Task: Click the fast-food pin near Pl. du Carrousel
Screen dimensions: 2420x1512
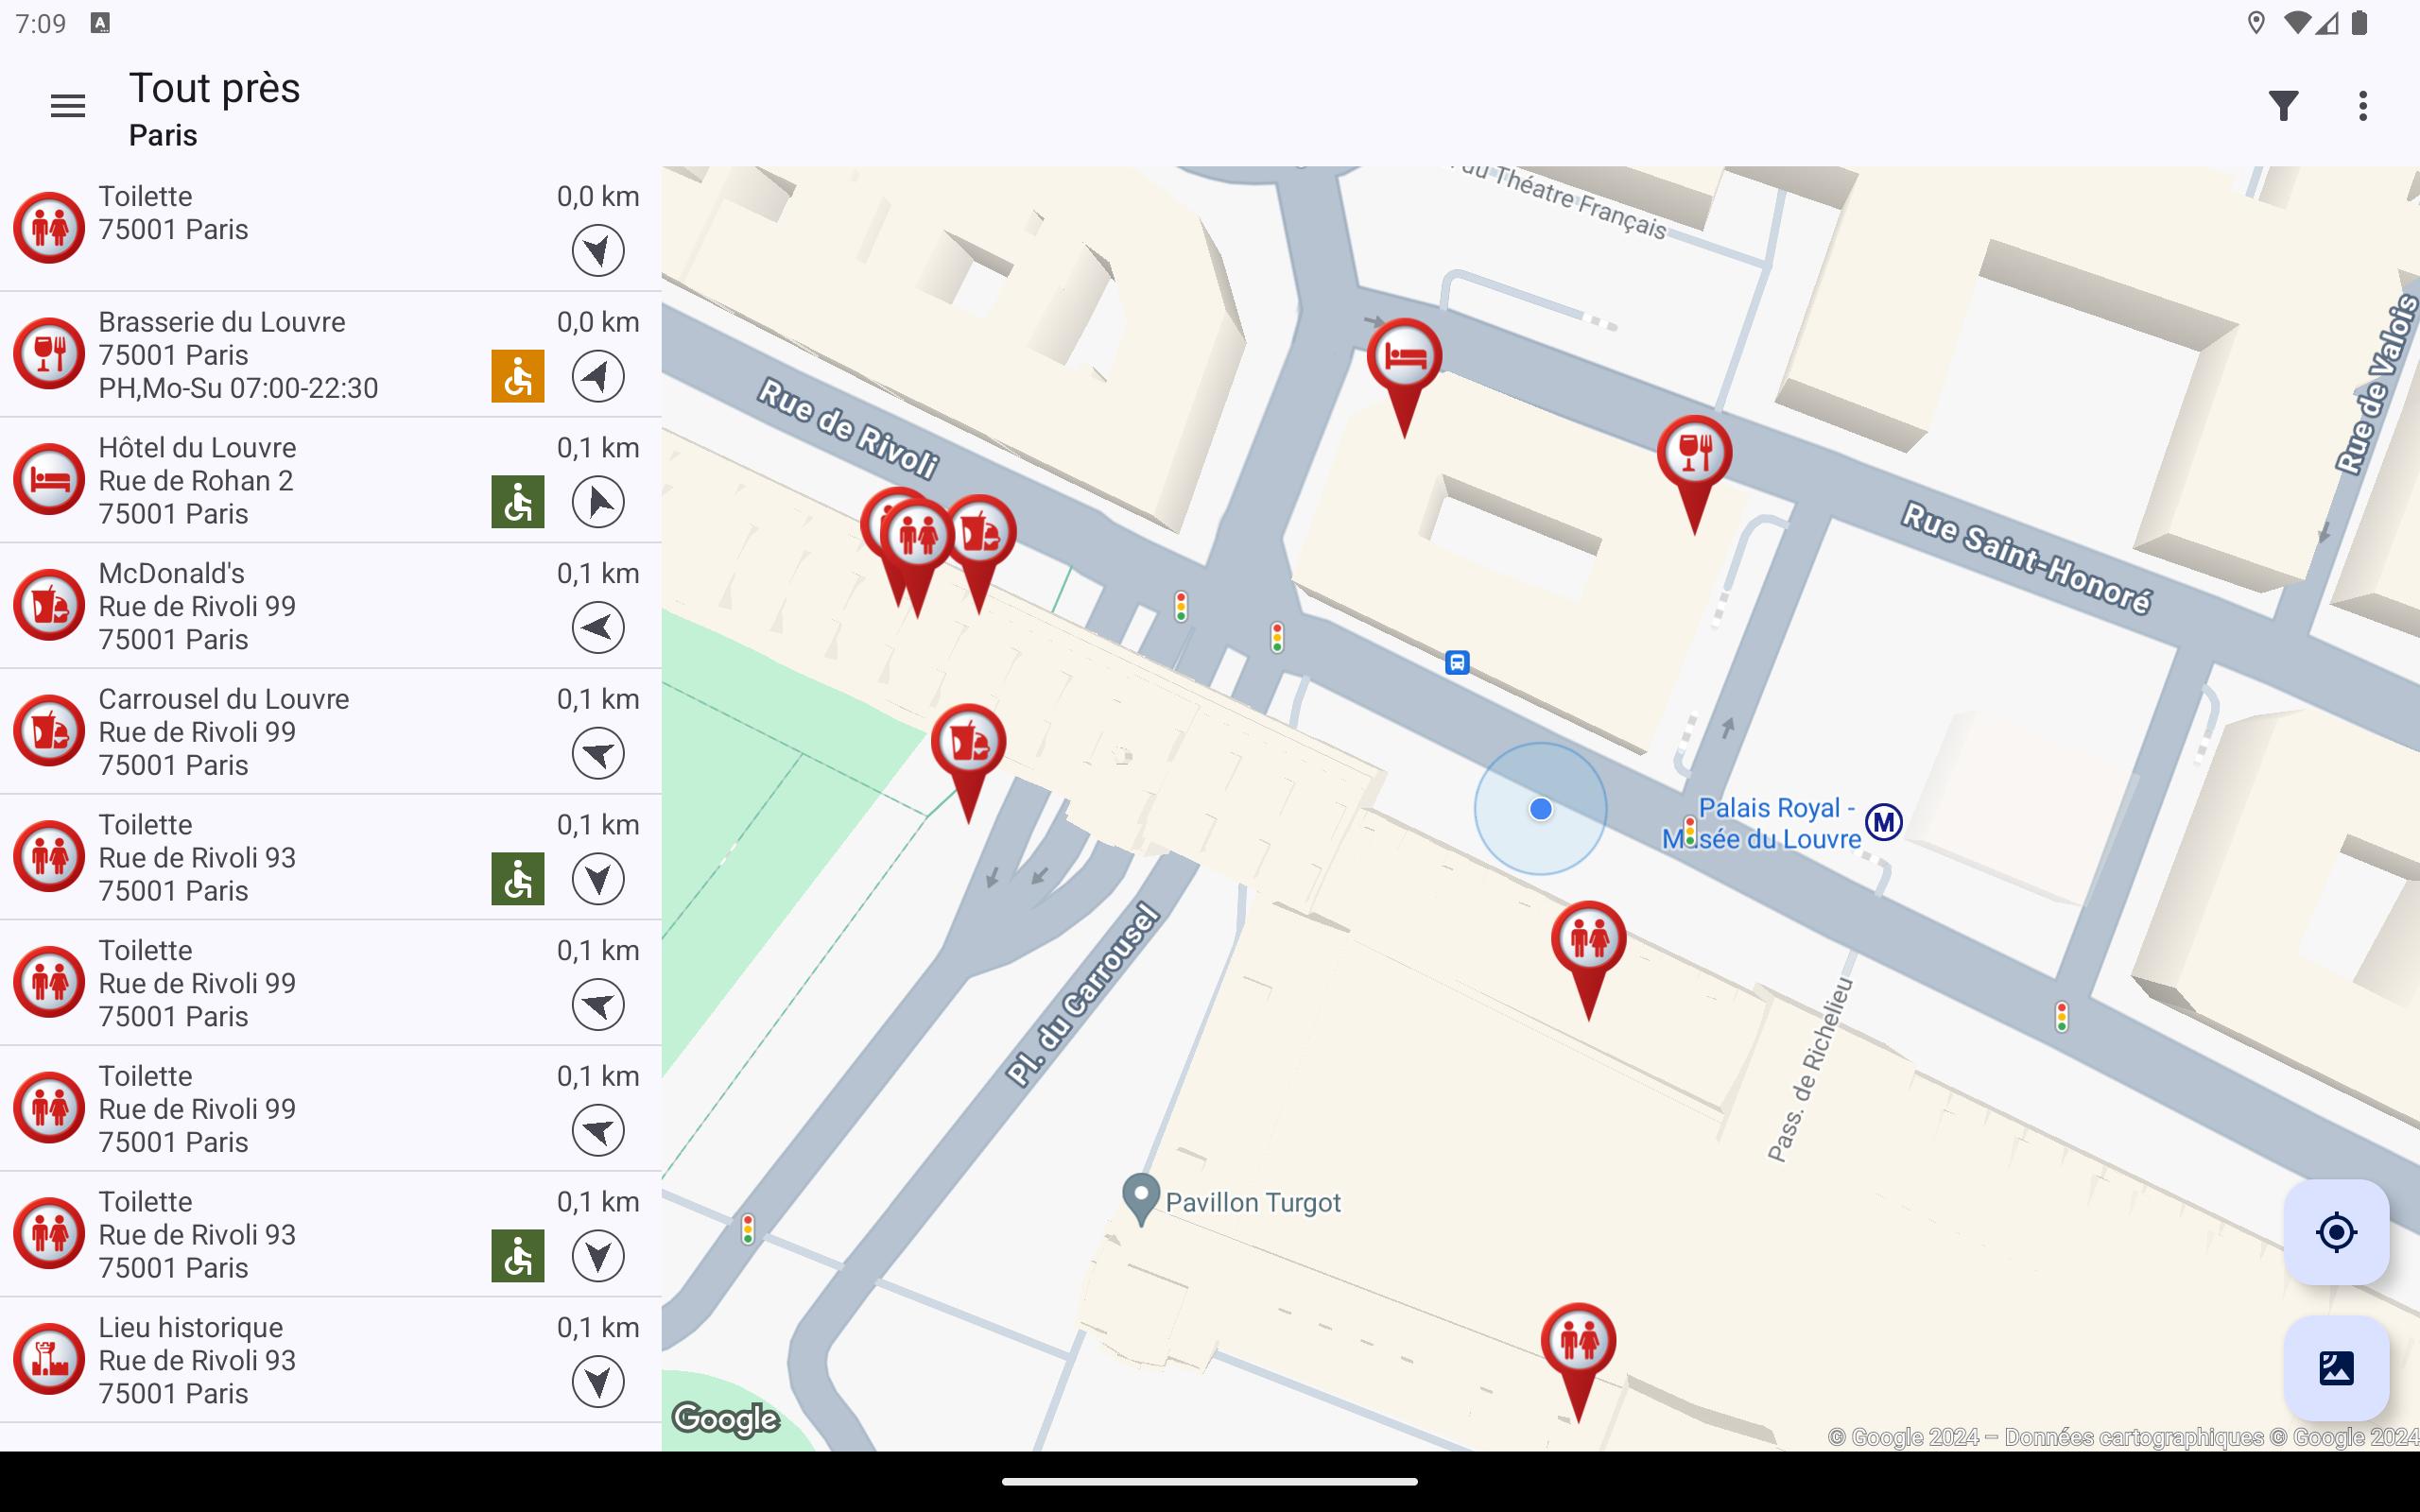Action: coord(968,745)
